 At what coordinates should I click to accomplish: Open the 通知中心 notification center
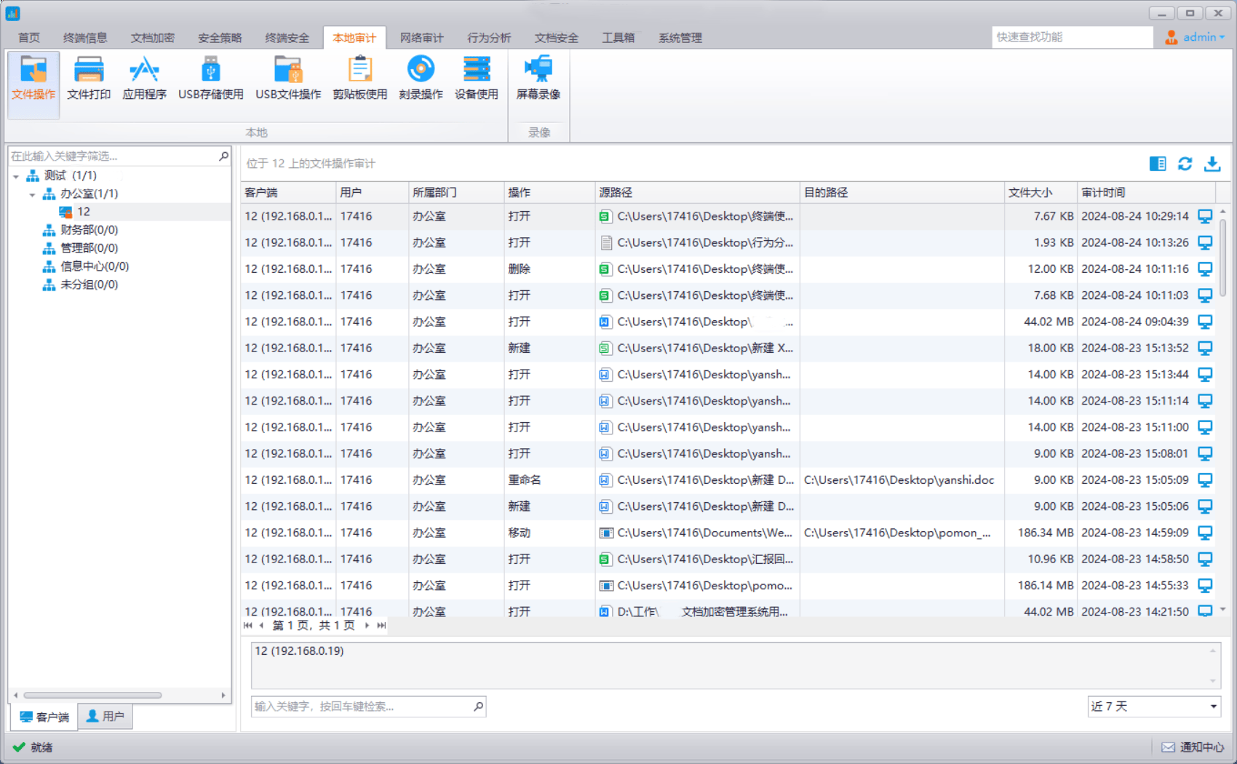(x=1193, y=747)
